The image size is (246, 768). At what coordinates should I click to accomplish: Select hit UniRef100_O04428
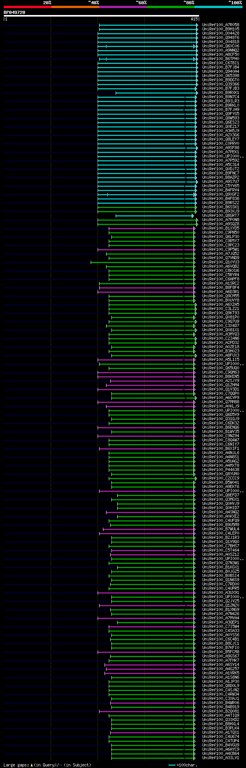[221, 34]
